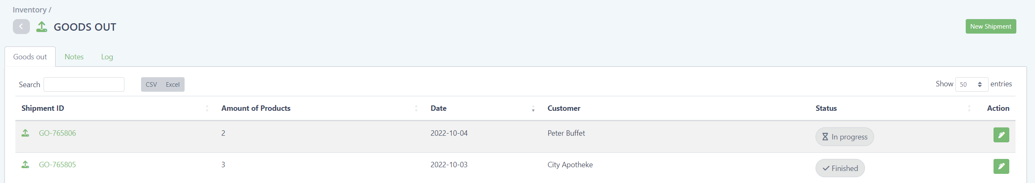Viewport: 1035px width, 183px height.
Task: Switch to the Notes tab
Action: pos(74,57)
